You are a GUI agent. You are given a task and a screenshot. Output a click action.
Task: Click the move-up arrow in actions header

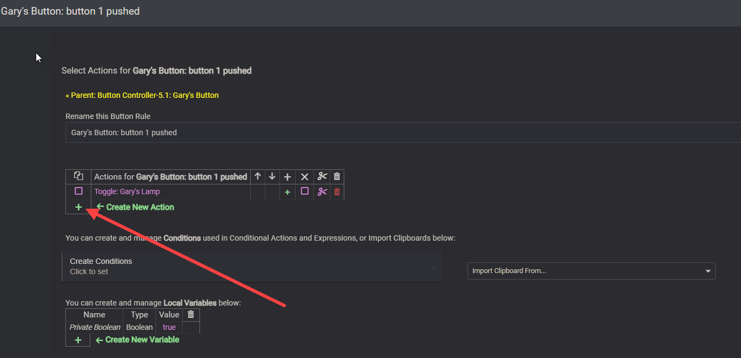tap(258, 176)
